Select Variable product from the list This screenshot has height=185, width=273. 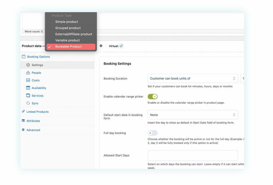coord(67,40)
